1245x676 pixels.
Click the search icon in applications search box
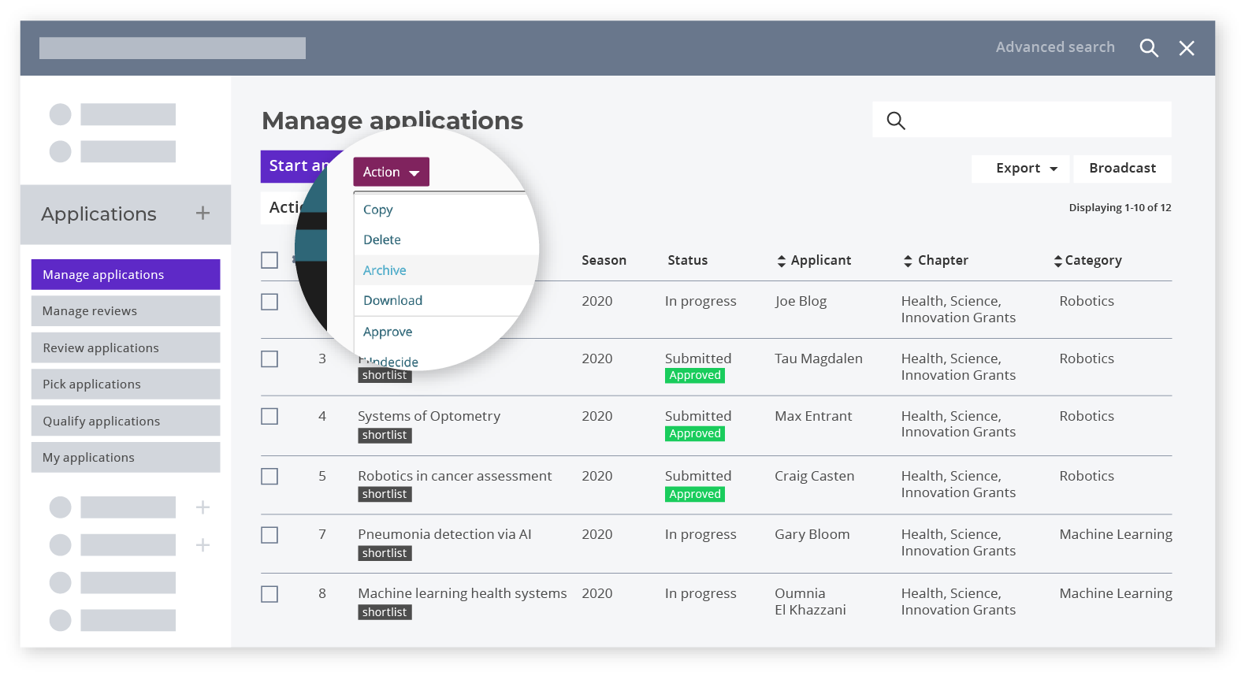[896, 121]
